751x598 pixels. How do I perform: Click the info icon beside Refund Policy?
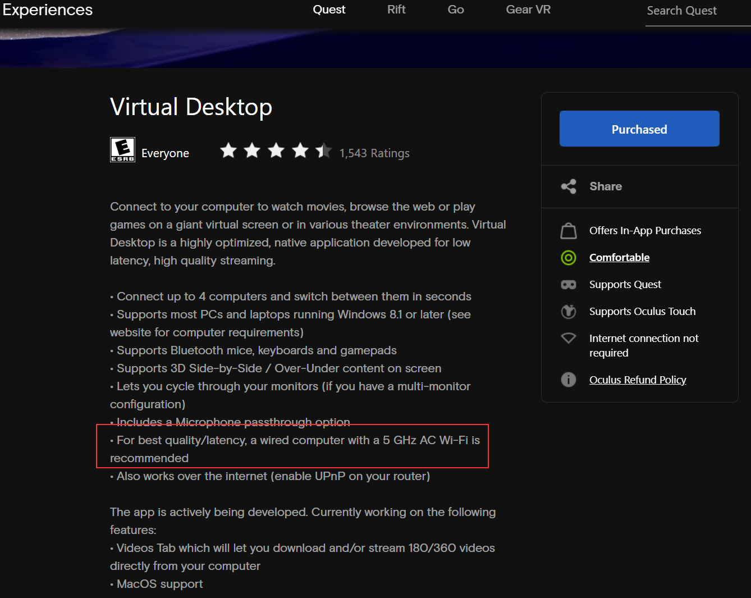tap(569, 380)
